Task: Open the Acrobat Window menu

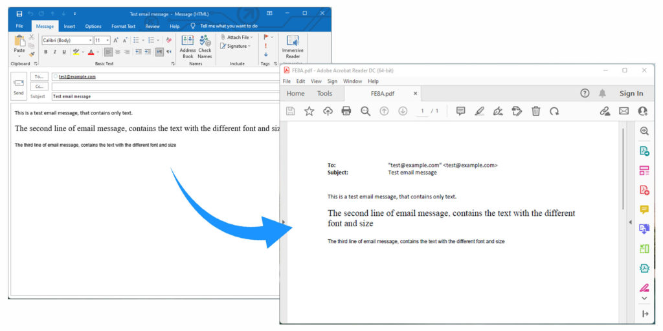Action: pyautogui.click(x=352, y=81)
